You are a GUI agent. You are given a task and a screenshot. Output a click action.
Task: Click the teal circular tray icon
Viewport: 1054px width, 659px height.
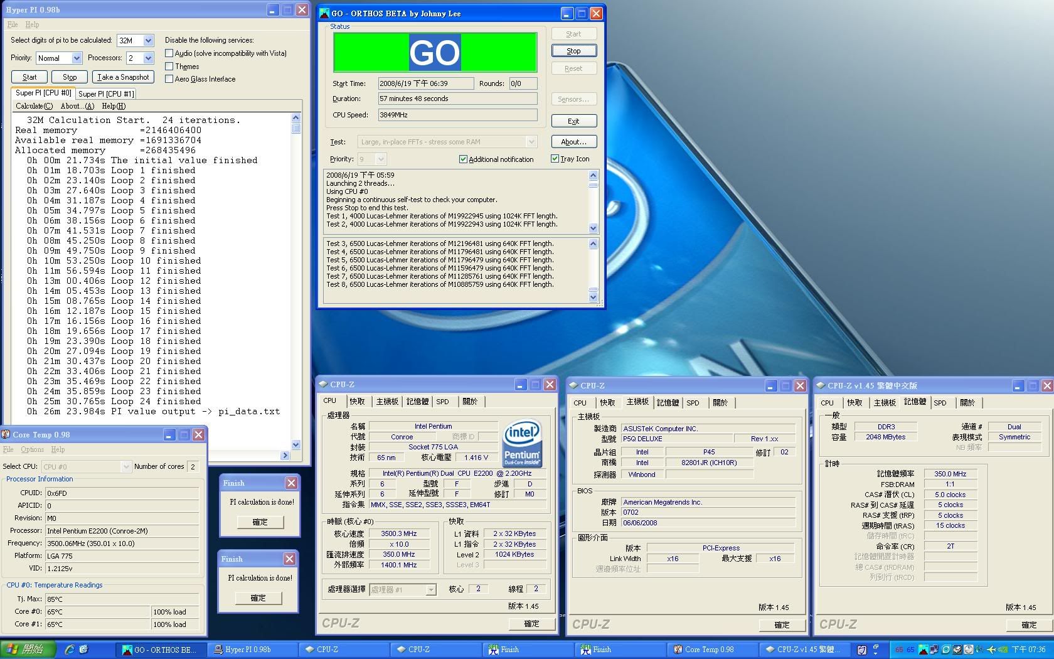pos(947,650)
